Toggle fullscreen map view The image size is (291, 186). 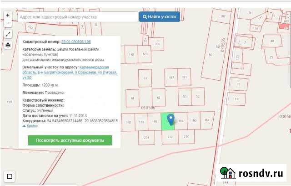[8, 34]
